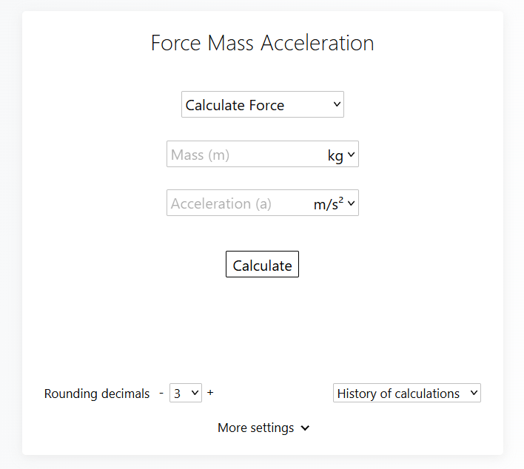Viewport: 524px width, 469px height.
Task: Open the Calculate Force mode dropdown
Action: point(262,105)
